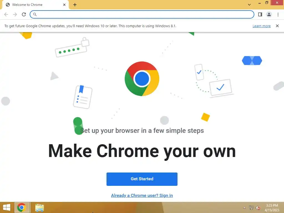The height and width of the screenshot is (213, 284).
Task: Open Chrome's three-dot menu
Action: pyautogui.click(x=278, y=14)
